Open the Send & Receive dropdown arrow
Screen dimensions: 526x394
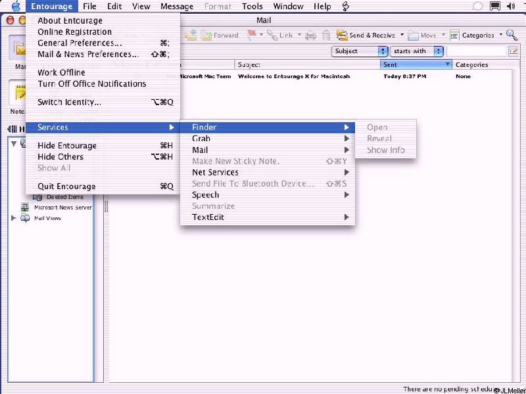[x=402, y=35]
